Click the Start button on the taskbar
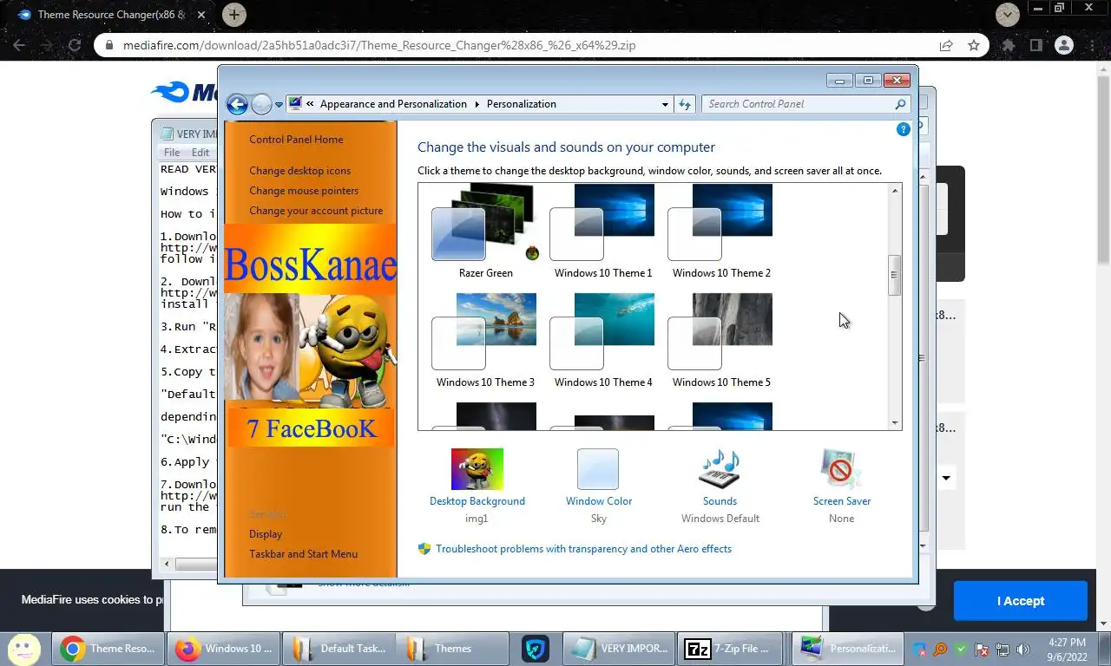The width and height of the screenshot is (1111, 666). coord(23,648)
